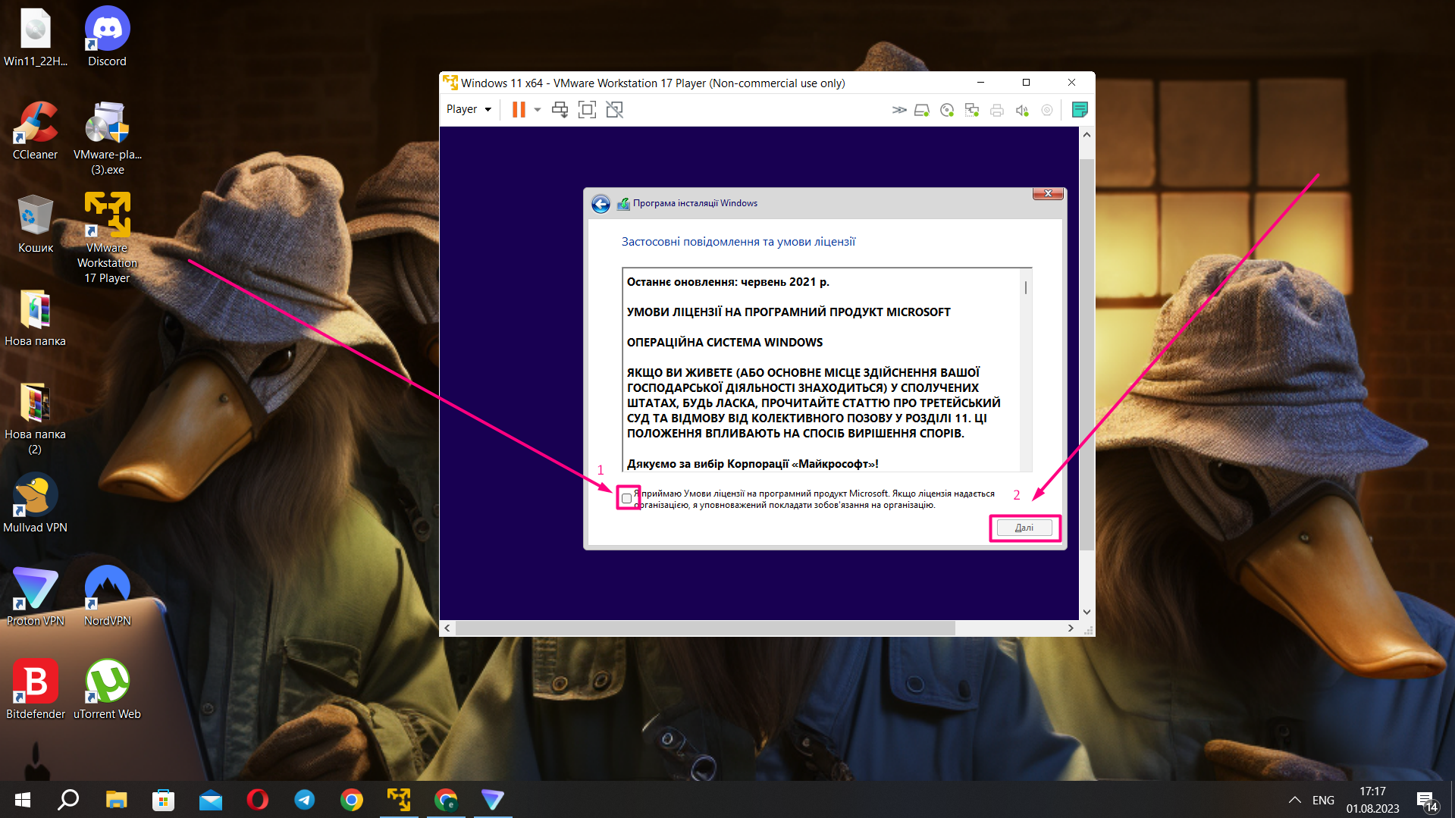
Task: Click the line 'Останнє оновлення: червень 2021 р.'
Action: tap(728, 282)
